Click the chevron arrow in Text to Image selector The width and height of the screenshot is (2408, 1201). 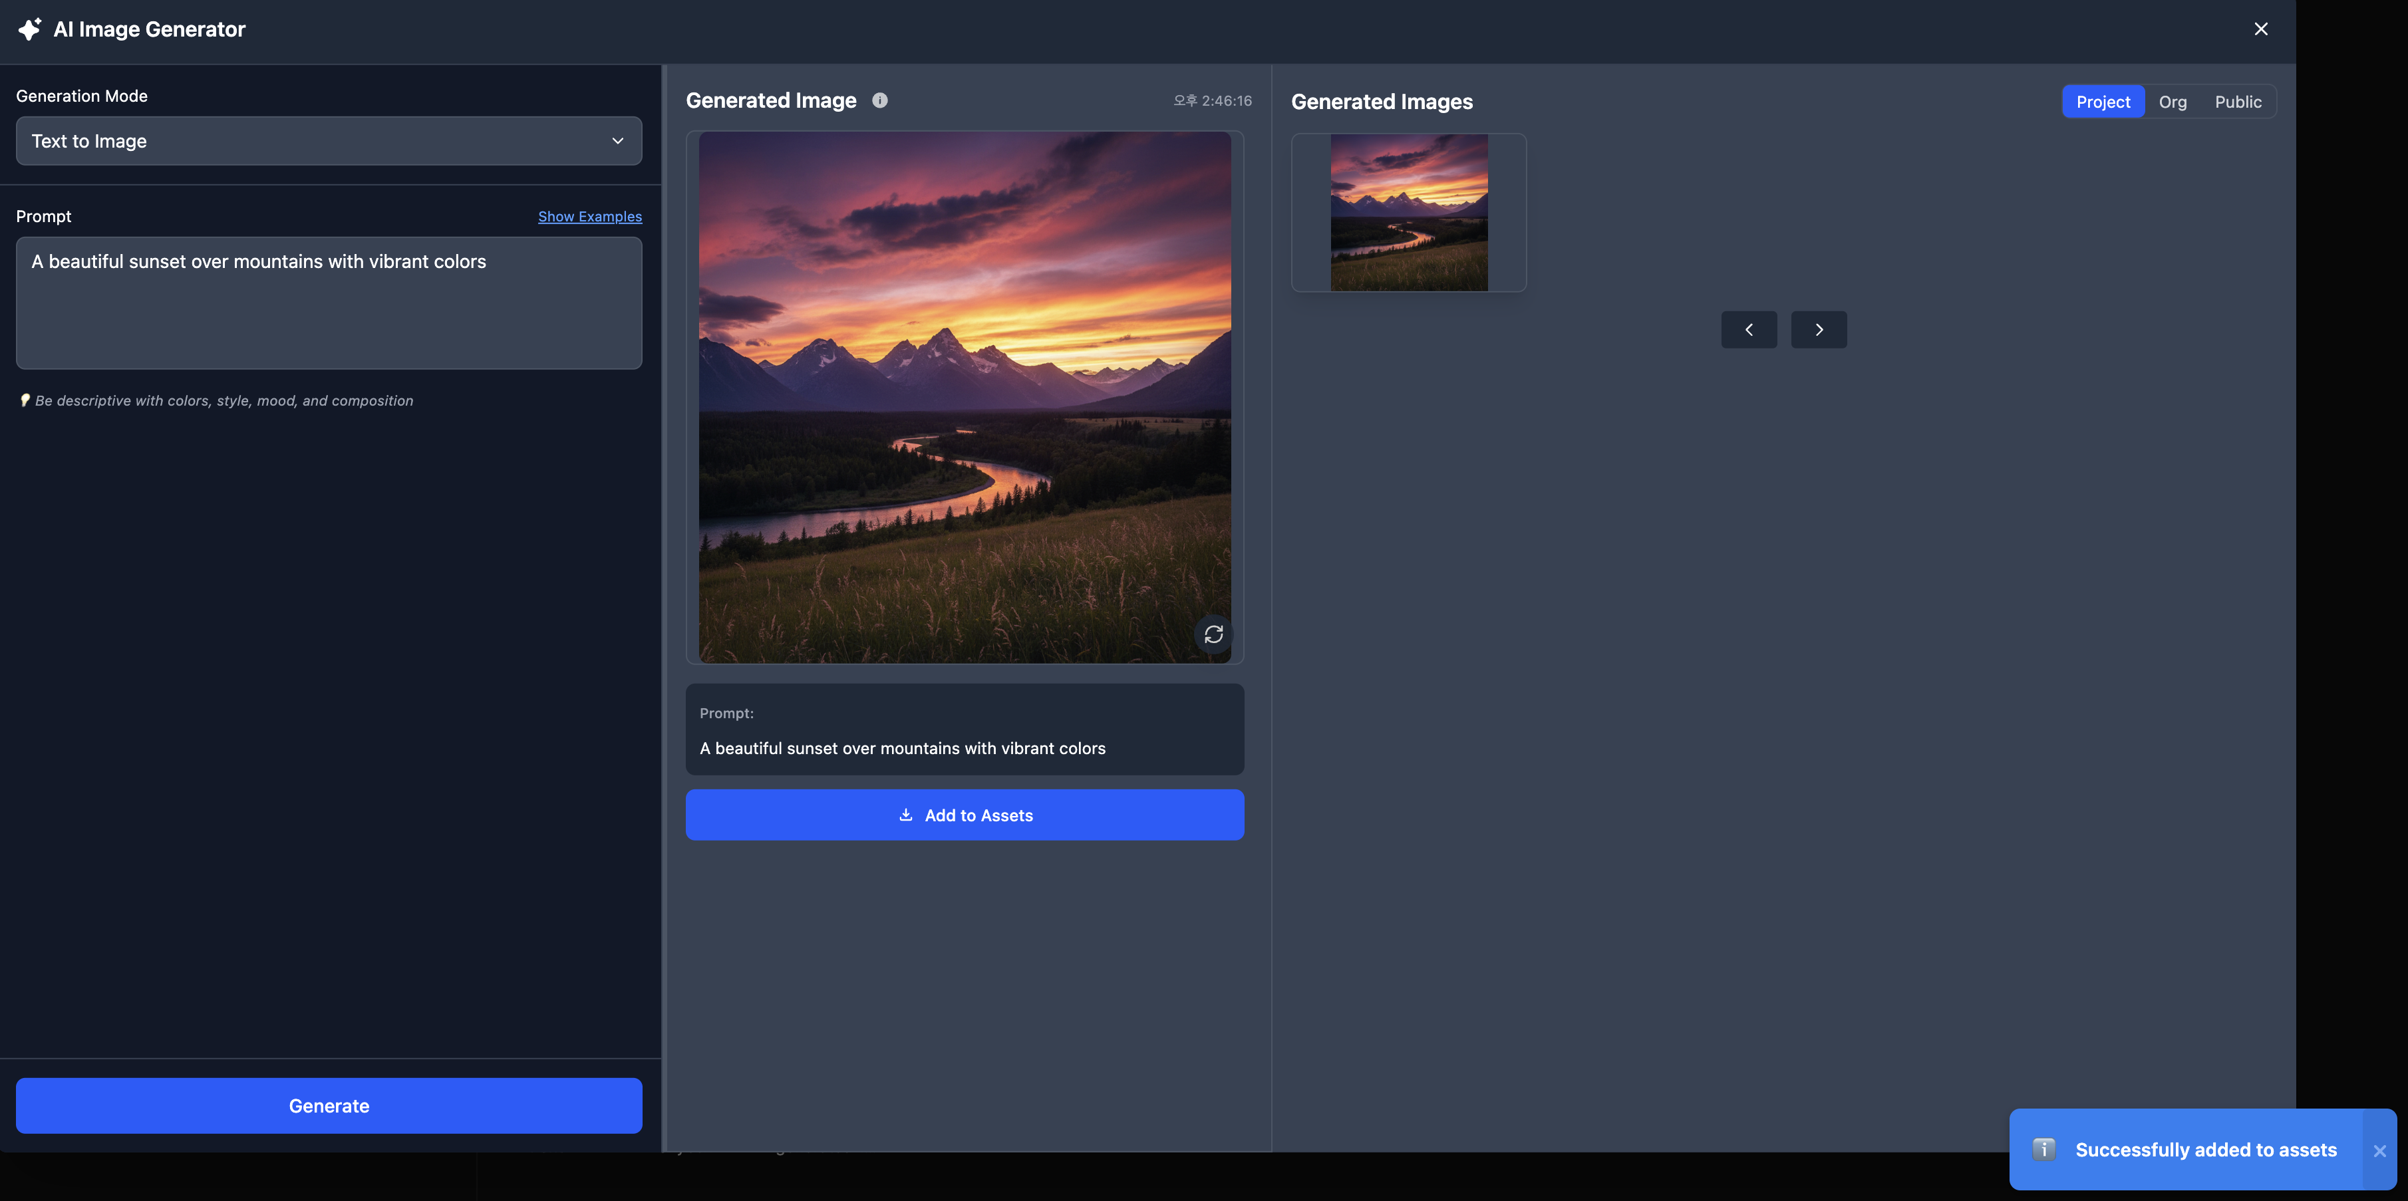pos(618,141)
